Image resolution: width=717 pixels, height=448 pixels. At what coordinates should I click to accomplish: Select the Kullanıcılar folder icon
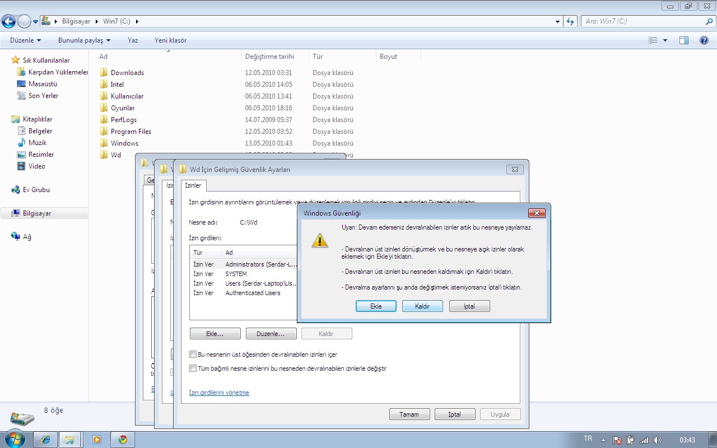(x=104, y=96)
